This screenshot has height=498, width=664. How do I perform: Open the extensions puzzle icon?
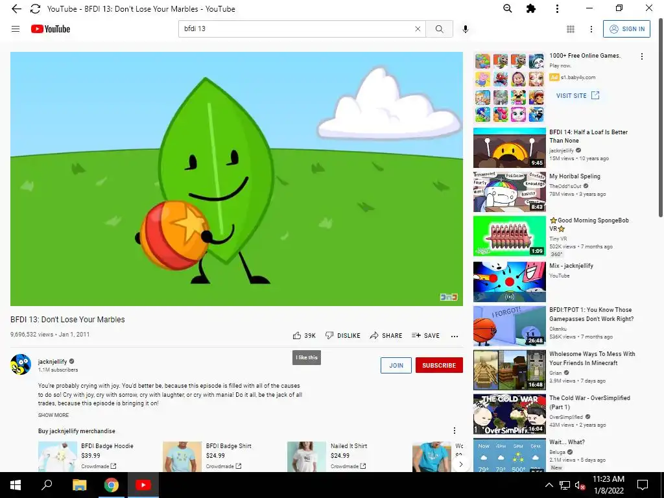coord(530,8)
